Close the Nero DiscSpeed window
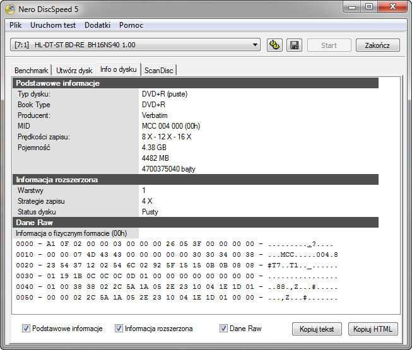This screenshot has width=412, height=350. point(393,6)
